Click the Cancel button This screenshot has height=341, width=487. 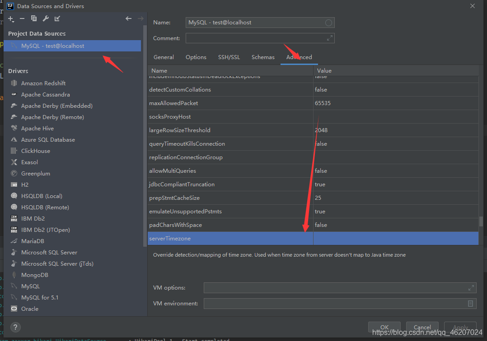click(422, 327)
